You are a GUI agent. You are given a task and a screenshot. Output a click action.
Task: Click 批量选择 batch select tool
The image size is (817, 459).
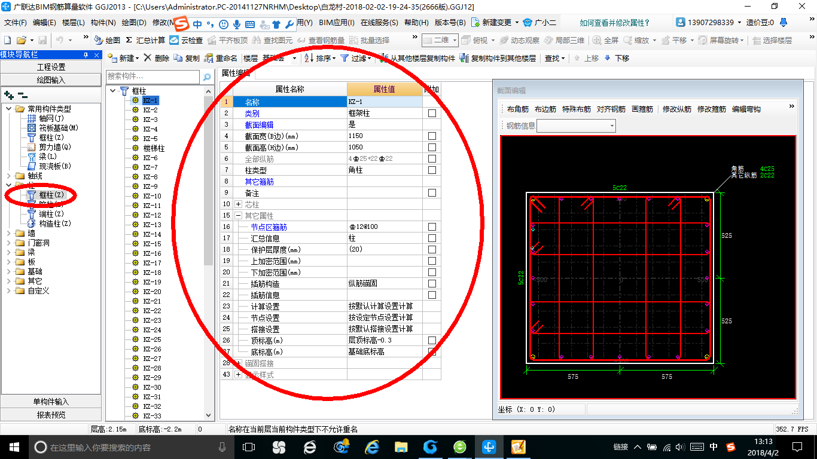click(370, 40)
